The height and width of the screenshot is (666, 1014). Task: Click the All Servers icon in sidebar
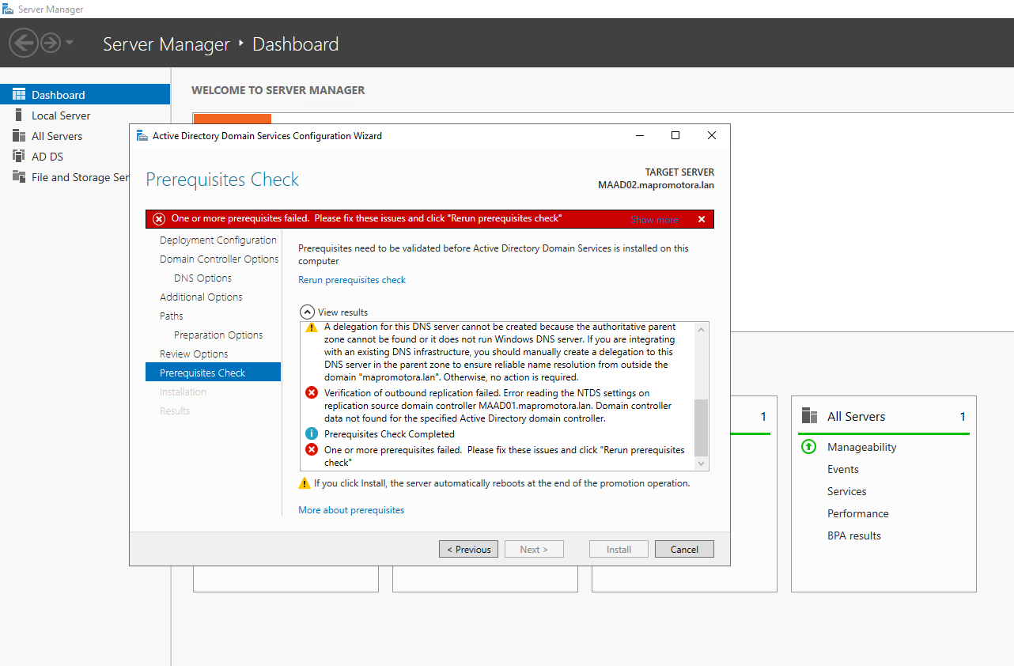pos(19,136)
